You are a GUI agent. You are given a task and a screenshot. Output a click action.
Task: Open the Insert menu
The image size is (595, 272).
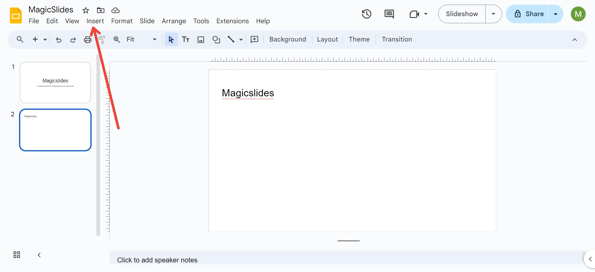(95, 21)
